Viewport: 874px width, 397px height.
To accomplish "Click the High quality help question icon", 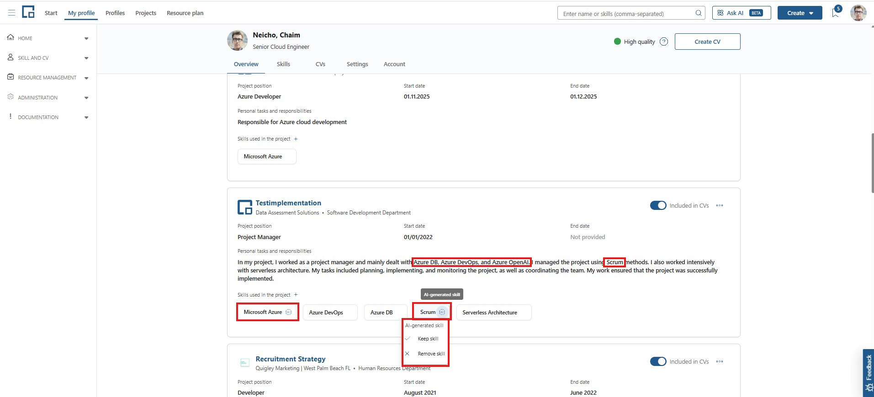I will [x=664, y=42].
